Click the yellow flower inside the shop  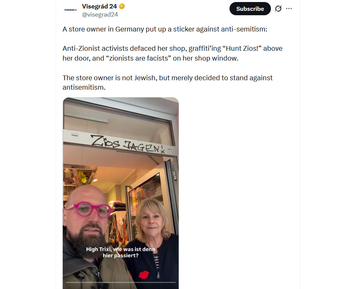[82, 177]
